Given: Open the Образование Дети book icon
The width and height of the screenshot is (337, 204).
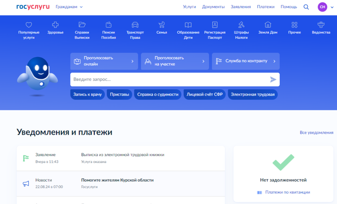Looking at the screenshot, I should pyautogui.click(x=188, y=25).
